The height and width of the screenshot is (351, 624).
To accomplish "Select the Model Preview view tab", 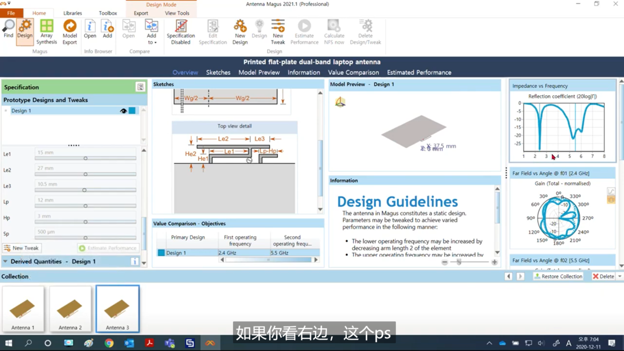I will click(259, 72).
